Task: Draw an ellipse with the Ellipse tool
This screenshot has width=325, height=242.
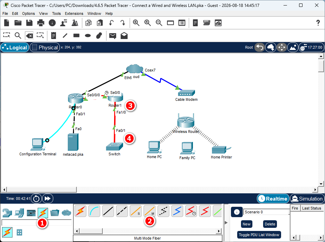Action: click(x=88, y=36)
